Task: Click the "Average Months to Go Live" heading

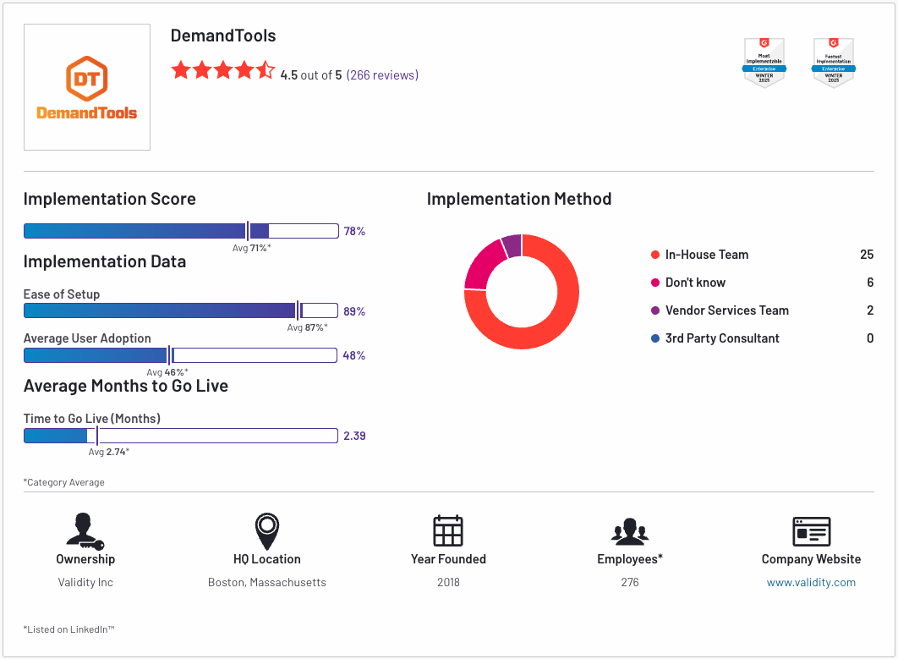Action: tap(126, 386)
